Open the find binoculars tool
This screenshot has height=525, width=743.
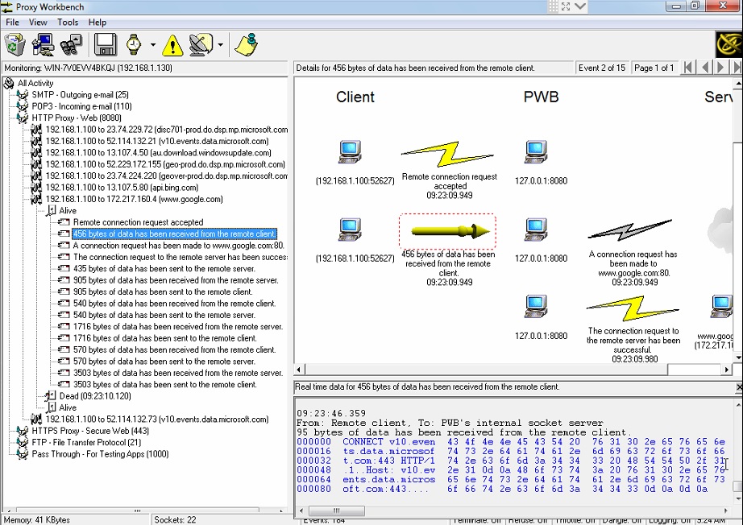point(70,44)
